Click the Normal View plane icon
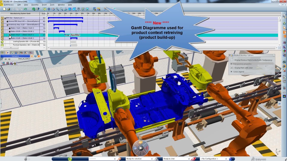 pos(66,9)
